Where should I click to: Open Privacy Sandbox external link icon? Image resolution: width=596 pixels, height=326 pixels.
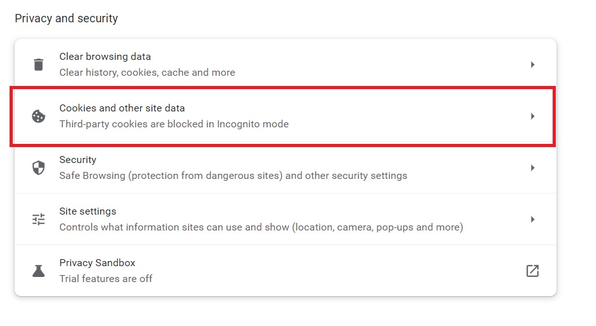532,271
